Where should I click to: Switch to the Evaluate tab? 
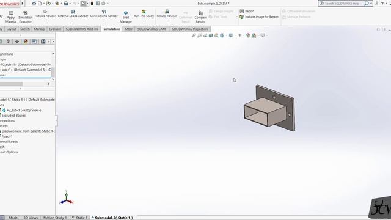55,29
